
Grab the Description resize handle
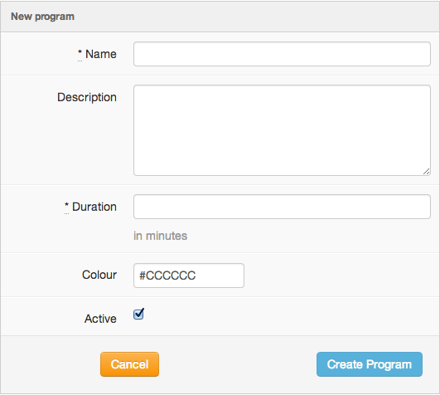tap(426, 172)
